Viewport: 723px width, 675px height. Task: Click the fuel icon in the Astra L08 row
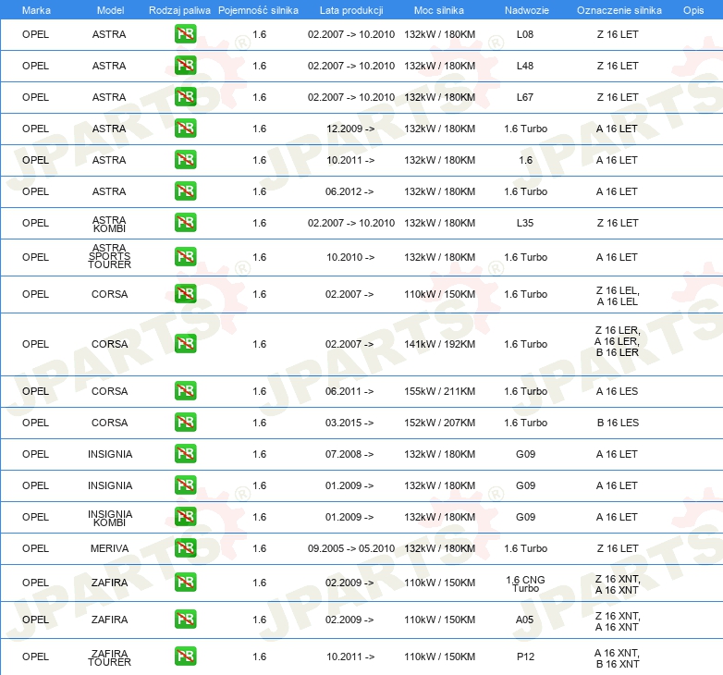[185, 34]
